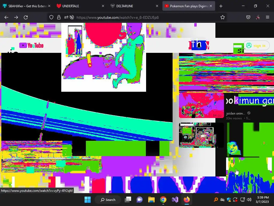Click the SBAHJifier extension toolbar icon
This screenshot has height=206, width=274.
(258, 17)
